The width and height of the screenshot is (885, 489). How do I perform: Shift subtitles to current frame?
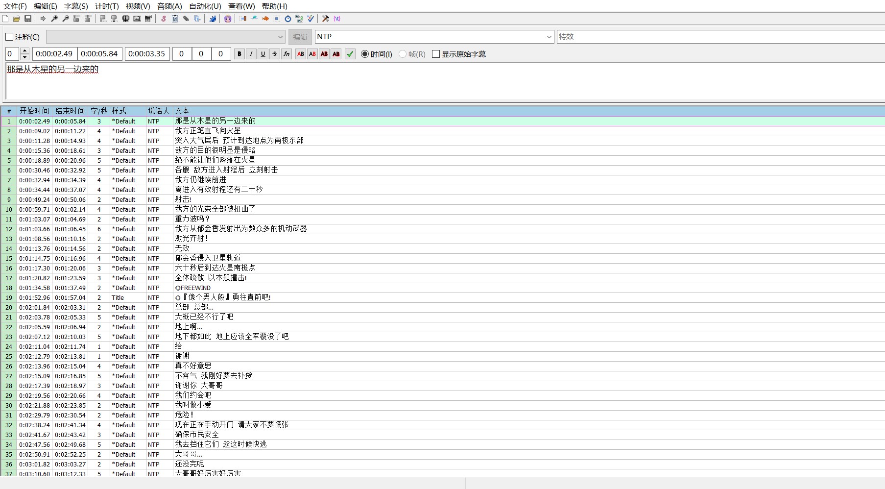point(148,19)
